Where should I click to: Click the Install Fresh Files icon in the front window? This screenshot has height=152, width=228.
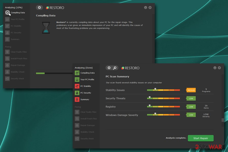click(x=77, y=119)
